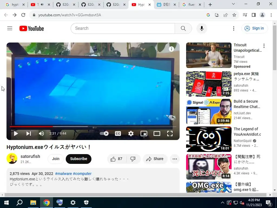Open the satorufish channel name link
The width and height of the screenshot is (277, 208).
click(30, 156)
